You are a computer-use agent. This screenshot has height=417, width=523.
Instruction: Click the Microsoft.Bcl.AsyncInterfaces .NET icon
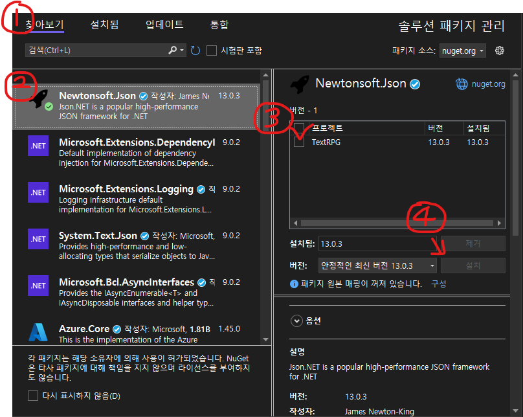[x=38, y=286]
